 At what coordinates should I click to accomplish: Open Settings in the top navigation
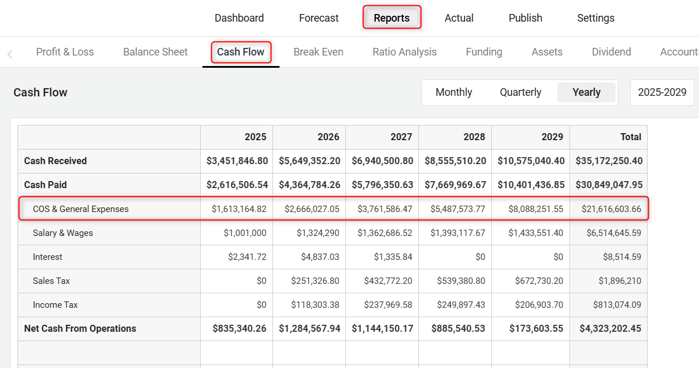(595, 18)
